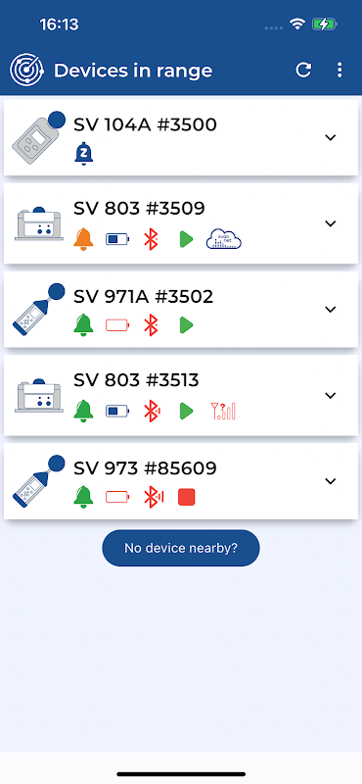The image size is (362, 784).
Task: Tap green play icon on SV 803 #3509
Action: click(x=186, y=239)
